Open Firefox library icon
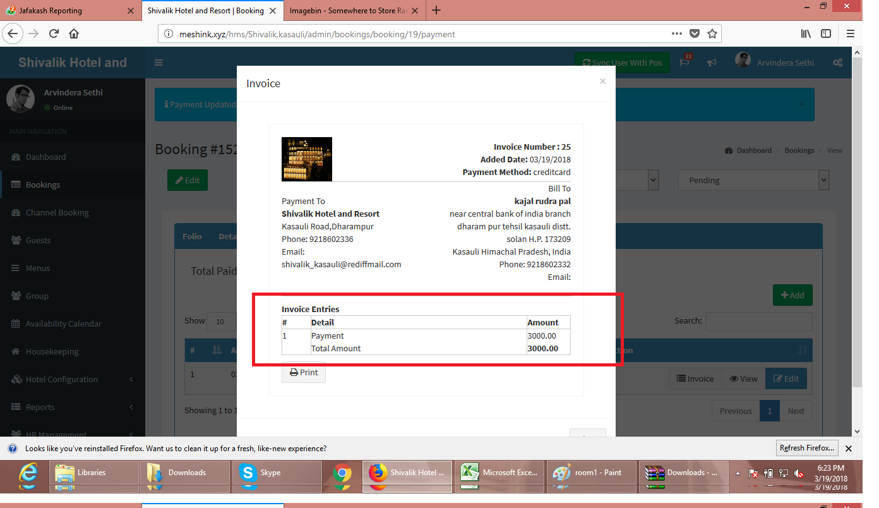 click(x=806, y=33)
